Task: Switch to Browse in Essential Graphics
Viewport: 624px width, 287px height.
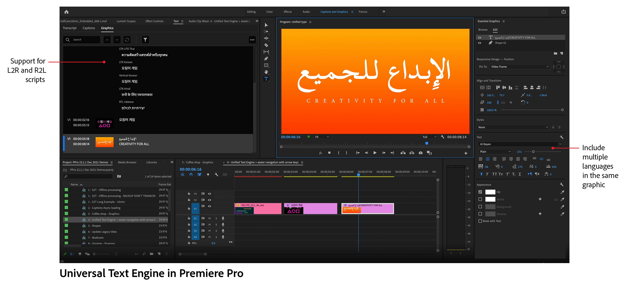Action: [x=483, y=30]
